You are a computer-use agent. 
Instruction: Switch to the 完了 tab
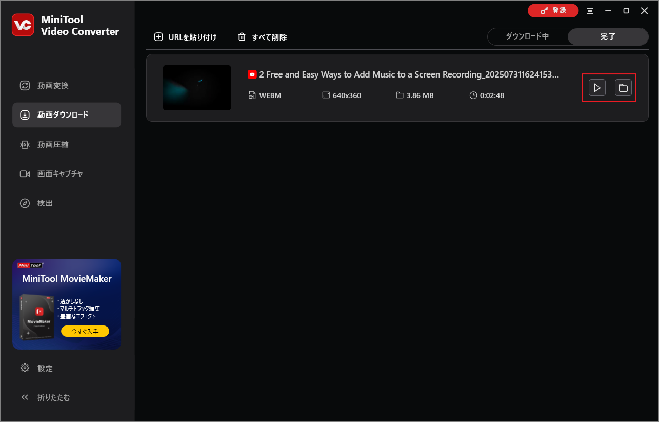click(608, 36)
